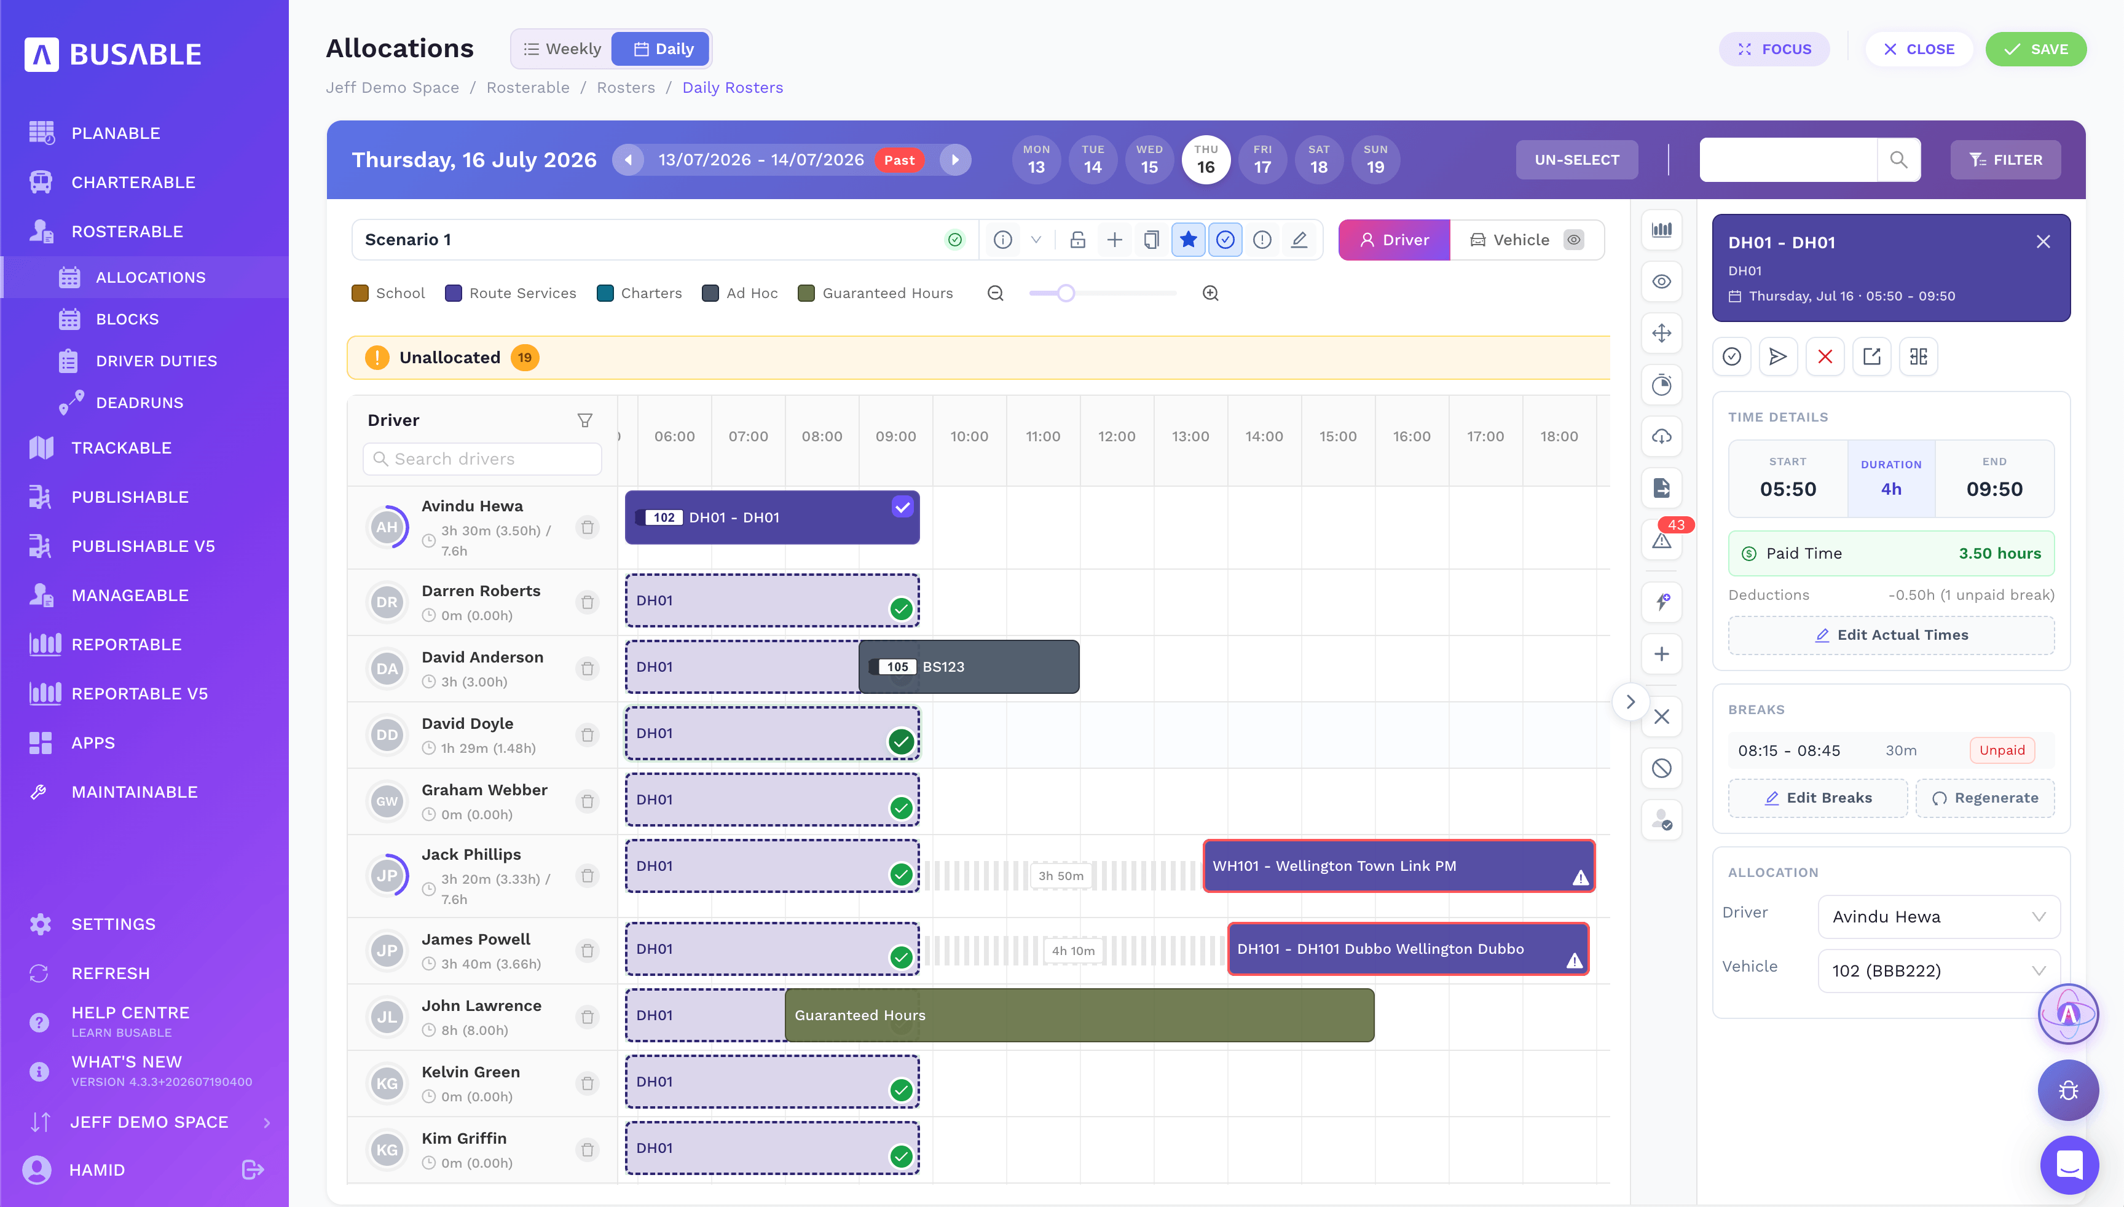Open the external link icon in DH01 panel
2124x1207 pixels.
point(1871,356)
